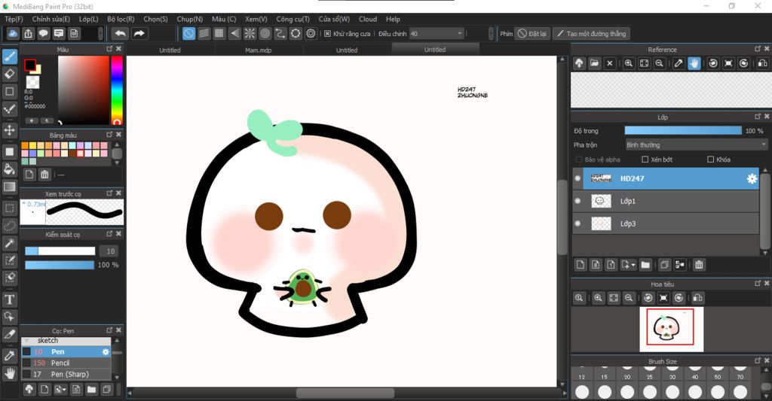
Task: Collapse the sketch brush group
Action: click(27, 341)
